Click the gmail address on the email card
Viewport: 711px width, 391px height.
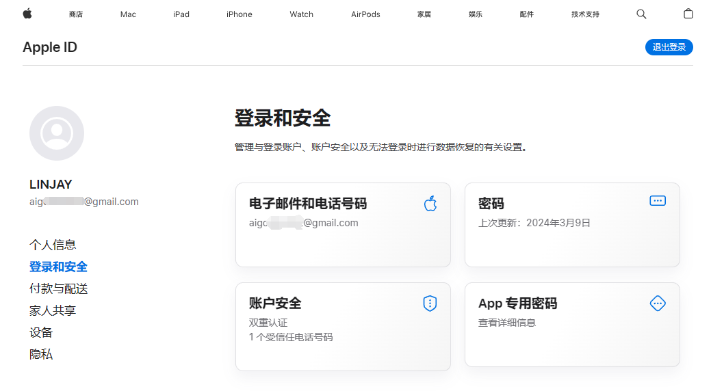click(x=303, y=223)
